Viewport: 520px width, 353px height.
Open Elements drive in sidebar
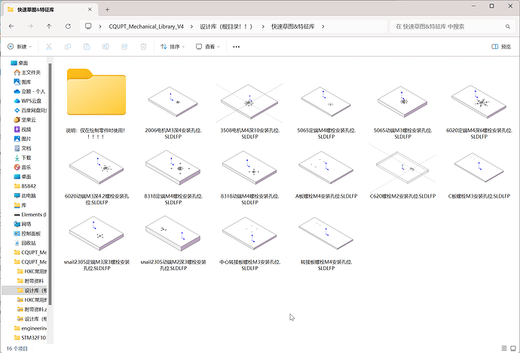(30, 215)
